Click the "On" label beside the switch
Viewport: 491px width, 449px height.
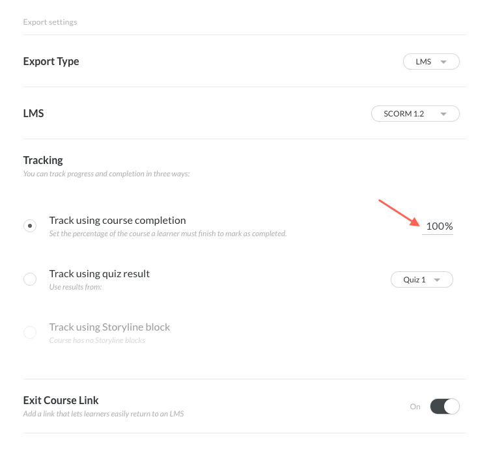point(415,407)
